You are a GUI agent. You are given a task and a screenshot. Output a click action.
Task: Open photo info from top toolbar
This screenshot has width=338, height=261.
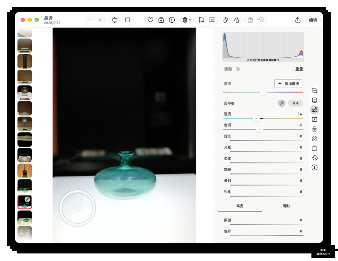172,20
